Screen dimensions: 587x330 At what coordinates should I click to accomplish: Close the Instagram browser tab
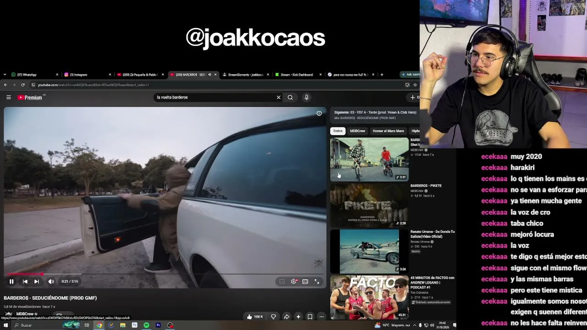pos(110,75)
